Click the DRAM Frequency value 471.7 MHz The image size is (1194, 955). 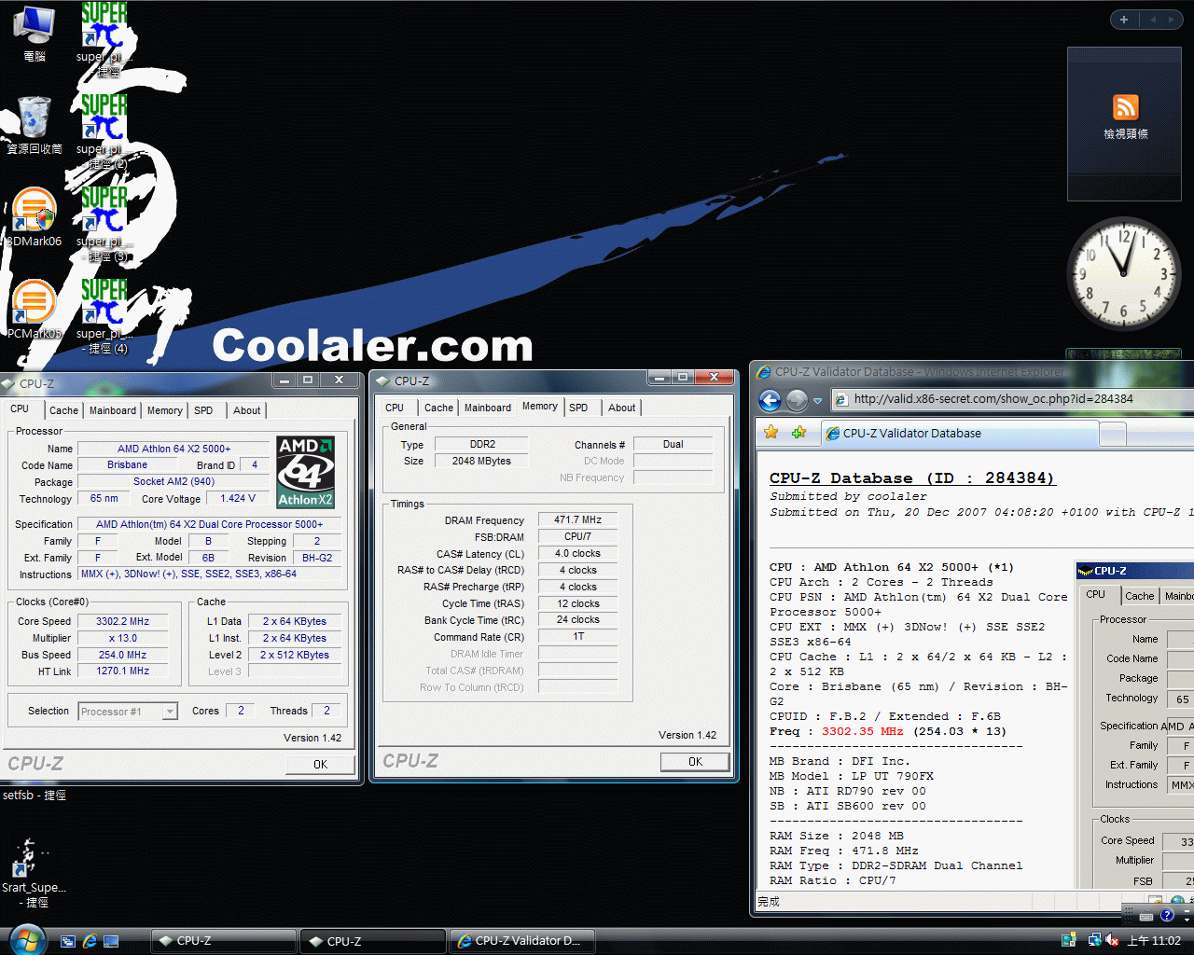(578, 519)
